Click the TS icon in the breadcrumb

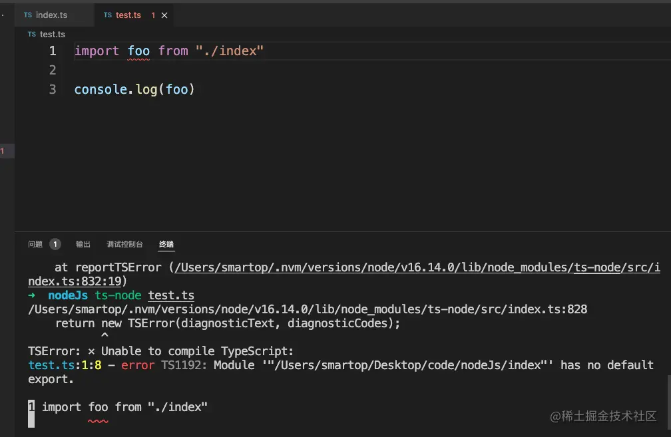[32, 34]
